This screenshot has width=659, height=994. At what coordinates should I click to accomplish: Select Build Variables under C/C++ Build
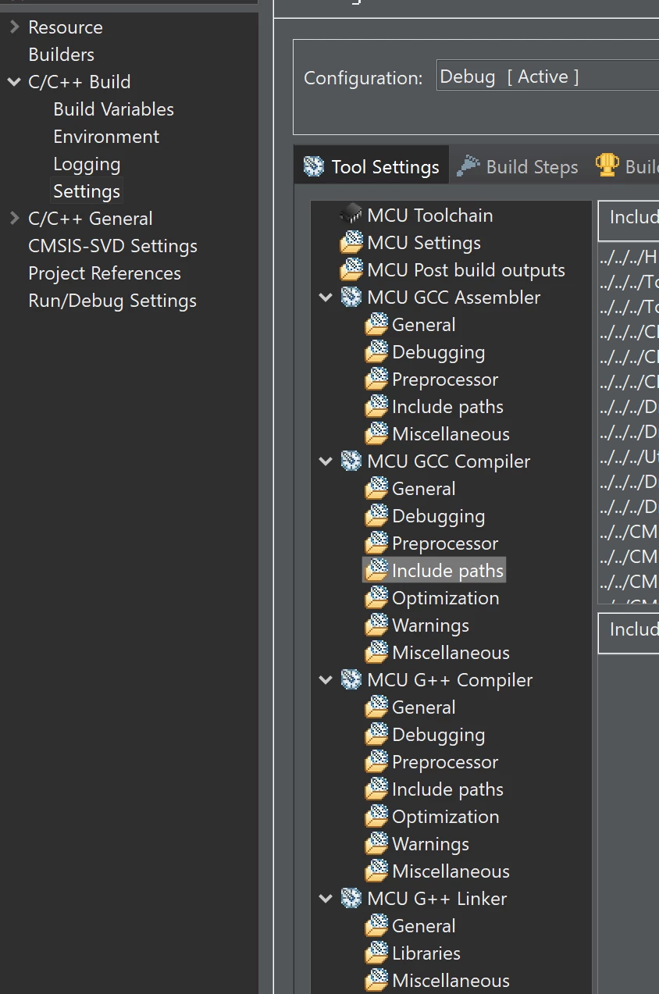tap(113, 109)
